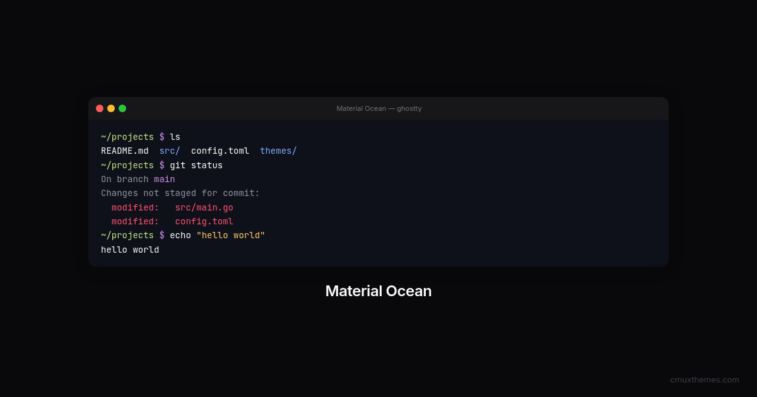Screen dimensions: 757x397
Task: Click the '~/projects' prompt before ls
Action: point(127,137)
